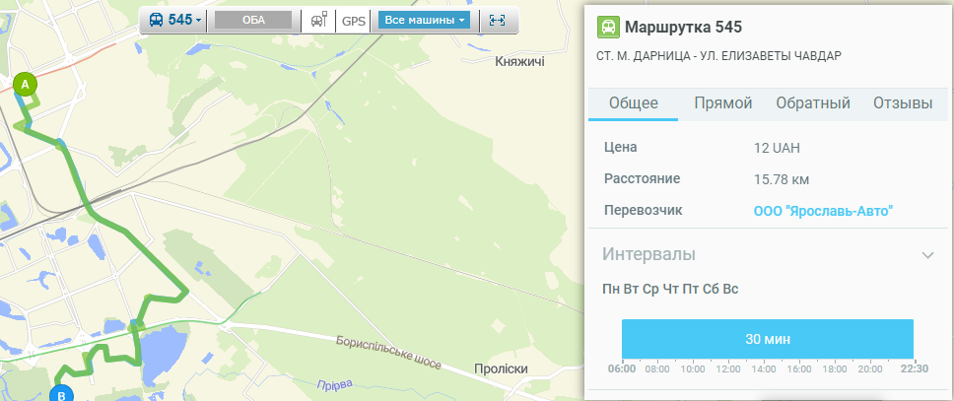Click route start marker A on the map
The width and height of the screenshot is (954, 401).
(25, 85)
